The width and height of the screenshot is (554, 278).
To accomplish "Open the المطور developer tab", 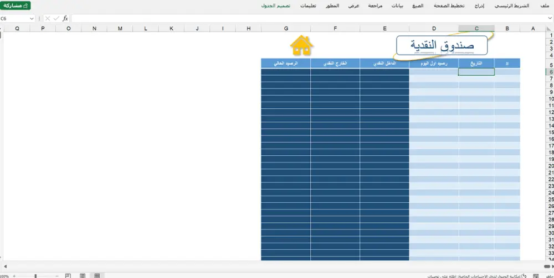I will pyautogui.click(x=332, y=6).
